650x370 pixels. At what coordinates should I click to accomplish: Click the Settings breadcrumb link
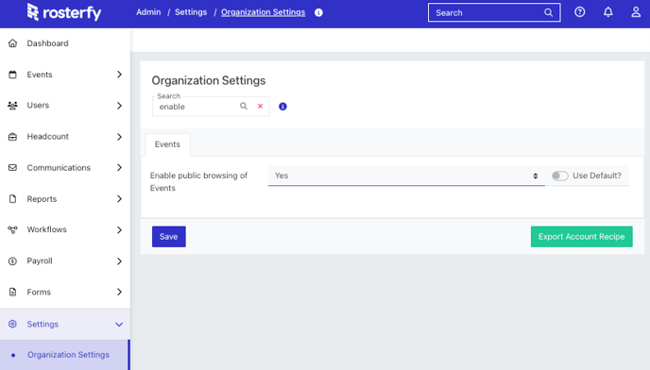tap(191, 12)
